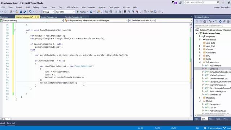Click line 46 with SingleOrDefault code

(82, 55)
